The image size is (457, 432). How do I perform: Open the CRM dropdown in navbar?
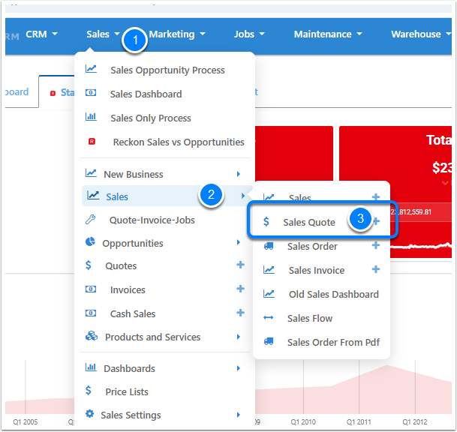pos(41,34)
